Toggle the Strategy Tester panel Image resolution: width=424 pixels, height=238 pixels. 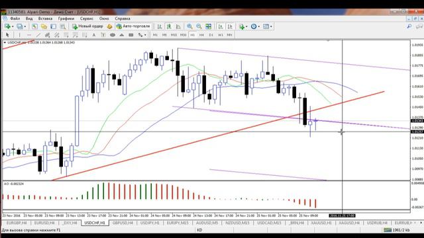tap(63, 26)
